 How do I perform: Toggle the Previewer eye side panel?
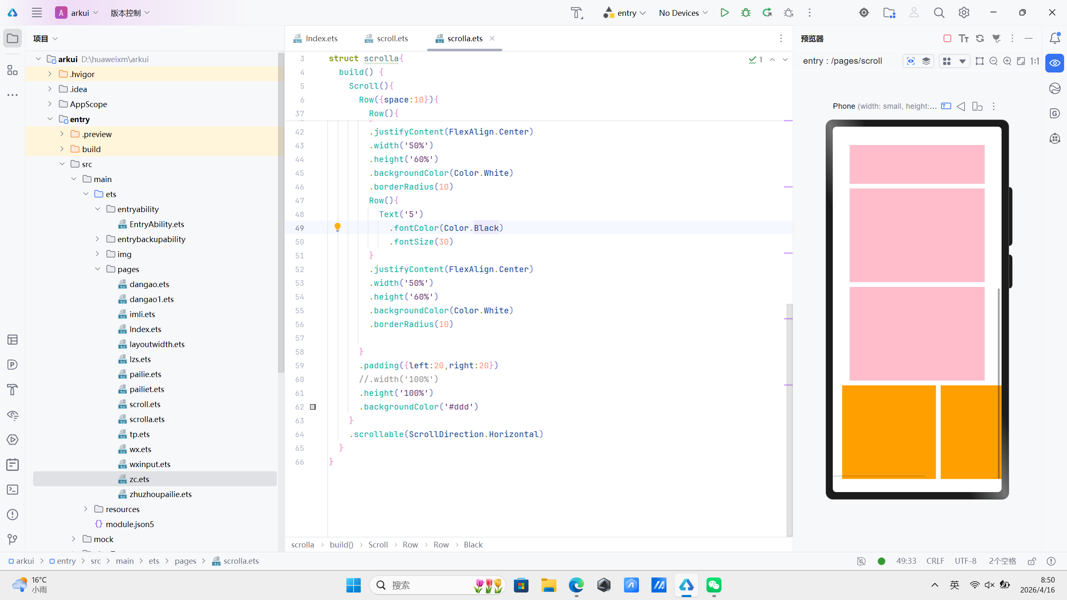tap(1054, 63)
